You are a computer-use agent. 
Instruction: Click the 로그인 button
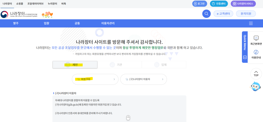coord(200,4)
